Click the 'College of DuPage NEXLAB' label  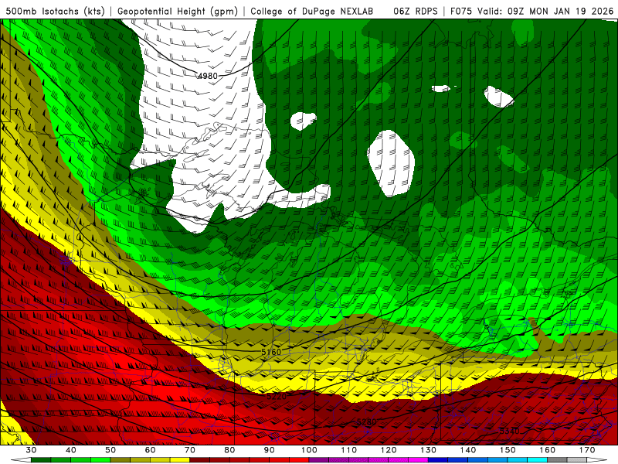click(312, 11)
